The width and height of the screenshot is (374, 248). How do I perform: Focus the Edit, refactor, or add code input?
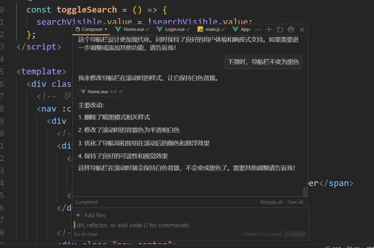click(132, 225)
